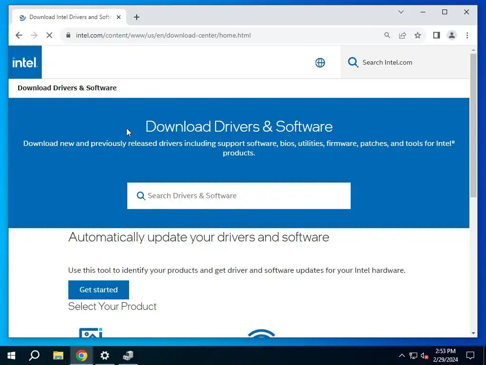Image resolution: width=486 pixels, height=365 pixels.
Task: Click the Select Your Product heading
Action: (x=112, y=307)
